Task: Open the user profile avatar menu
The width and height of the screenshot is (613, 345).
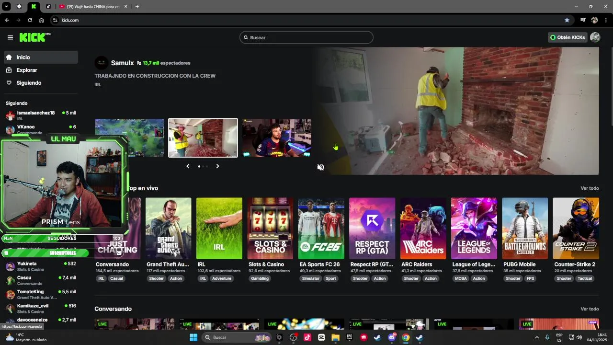Action: [595, 37]
